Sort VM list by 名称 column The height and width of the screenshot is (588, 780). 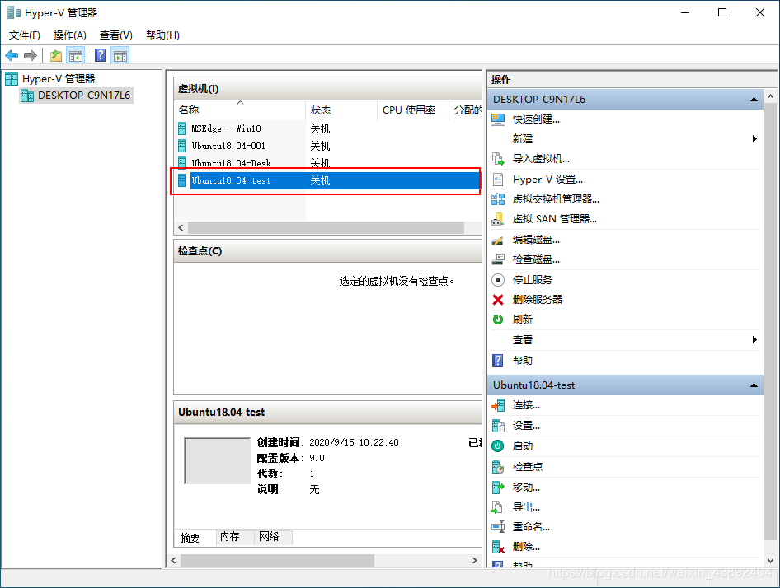click(x=240, y=110)
